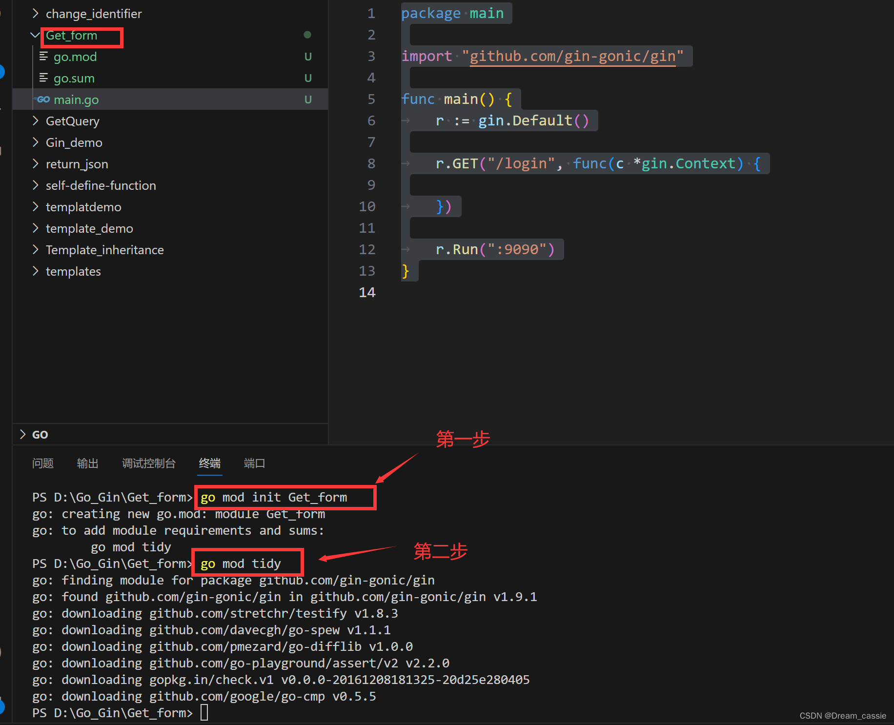The image size is (894, 725).
Task: Click the go.sum file icon
Action: click(x=44, y=78)
